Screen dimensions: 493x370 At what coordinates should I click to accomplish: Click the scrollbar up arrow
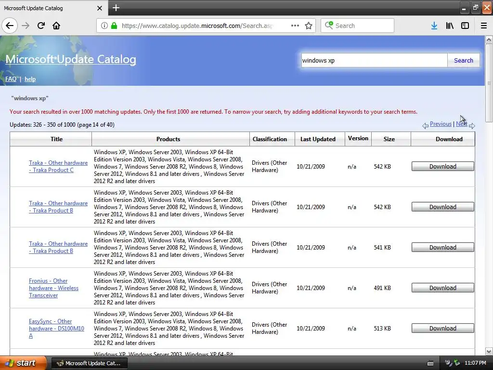[x=489, y=40]
